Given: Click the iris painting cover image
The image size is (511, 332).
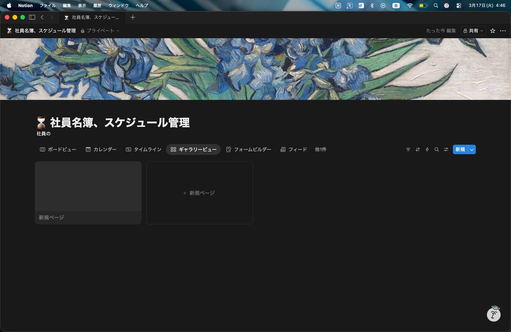Looking at the screenshot, I should tap(255, 69).
